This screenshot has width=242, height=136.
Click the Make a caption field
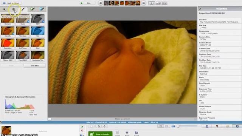(x=123, y=119)
